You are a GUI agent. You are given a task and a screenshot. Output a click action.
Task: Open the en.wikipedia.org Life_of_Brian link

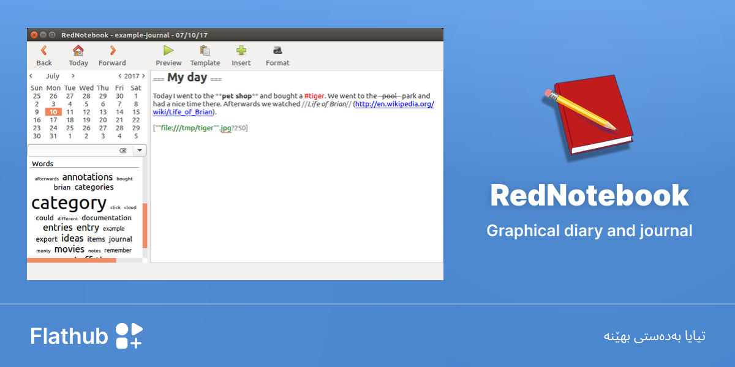[x=394, y=104]
